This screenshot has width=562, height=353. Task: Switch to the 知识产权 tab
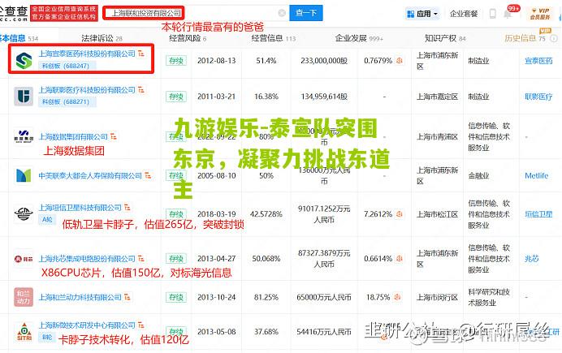445,38
